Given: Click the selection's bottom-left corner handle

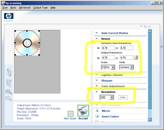Looking at the screenshot, I should pyautogui.click(x=15, y=55).
